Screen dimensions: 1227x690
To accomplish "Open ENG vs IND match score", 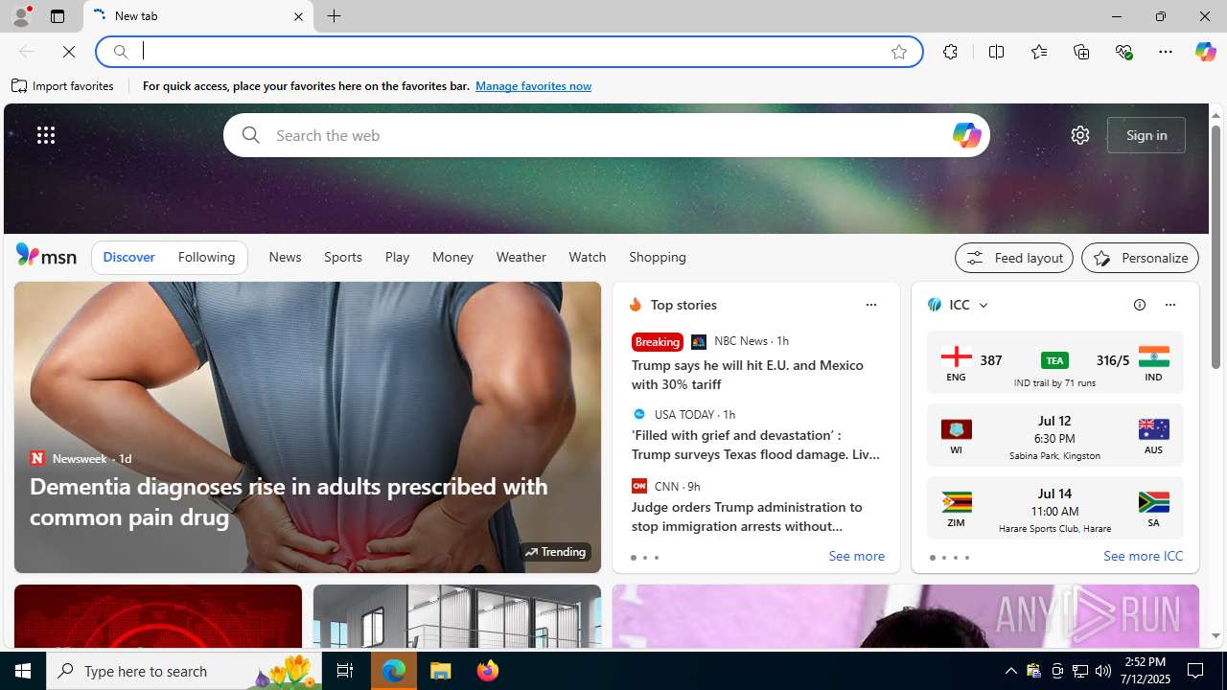I will coord(1054,362).
